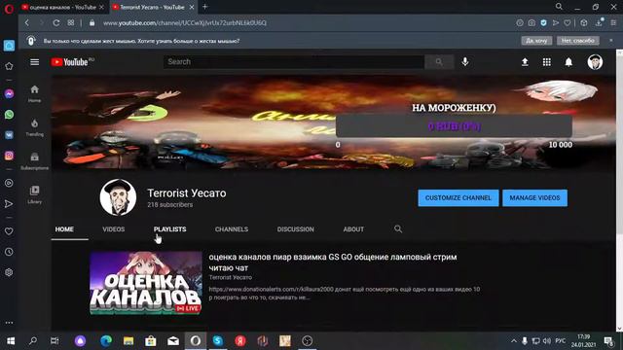The image size is (623, 350).
Task: Open Yandex browser from the taskbar
Action: coord(240,341)
